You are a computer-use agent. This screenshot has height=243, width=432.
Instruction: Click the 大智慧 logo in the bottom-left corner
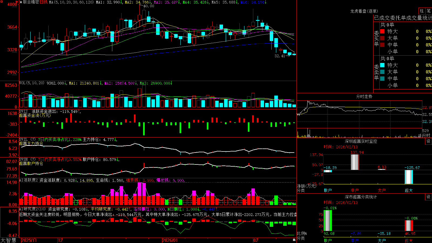pyautogui.click(x=8, y=240)
